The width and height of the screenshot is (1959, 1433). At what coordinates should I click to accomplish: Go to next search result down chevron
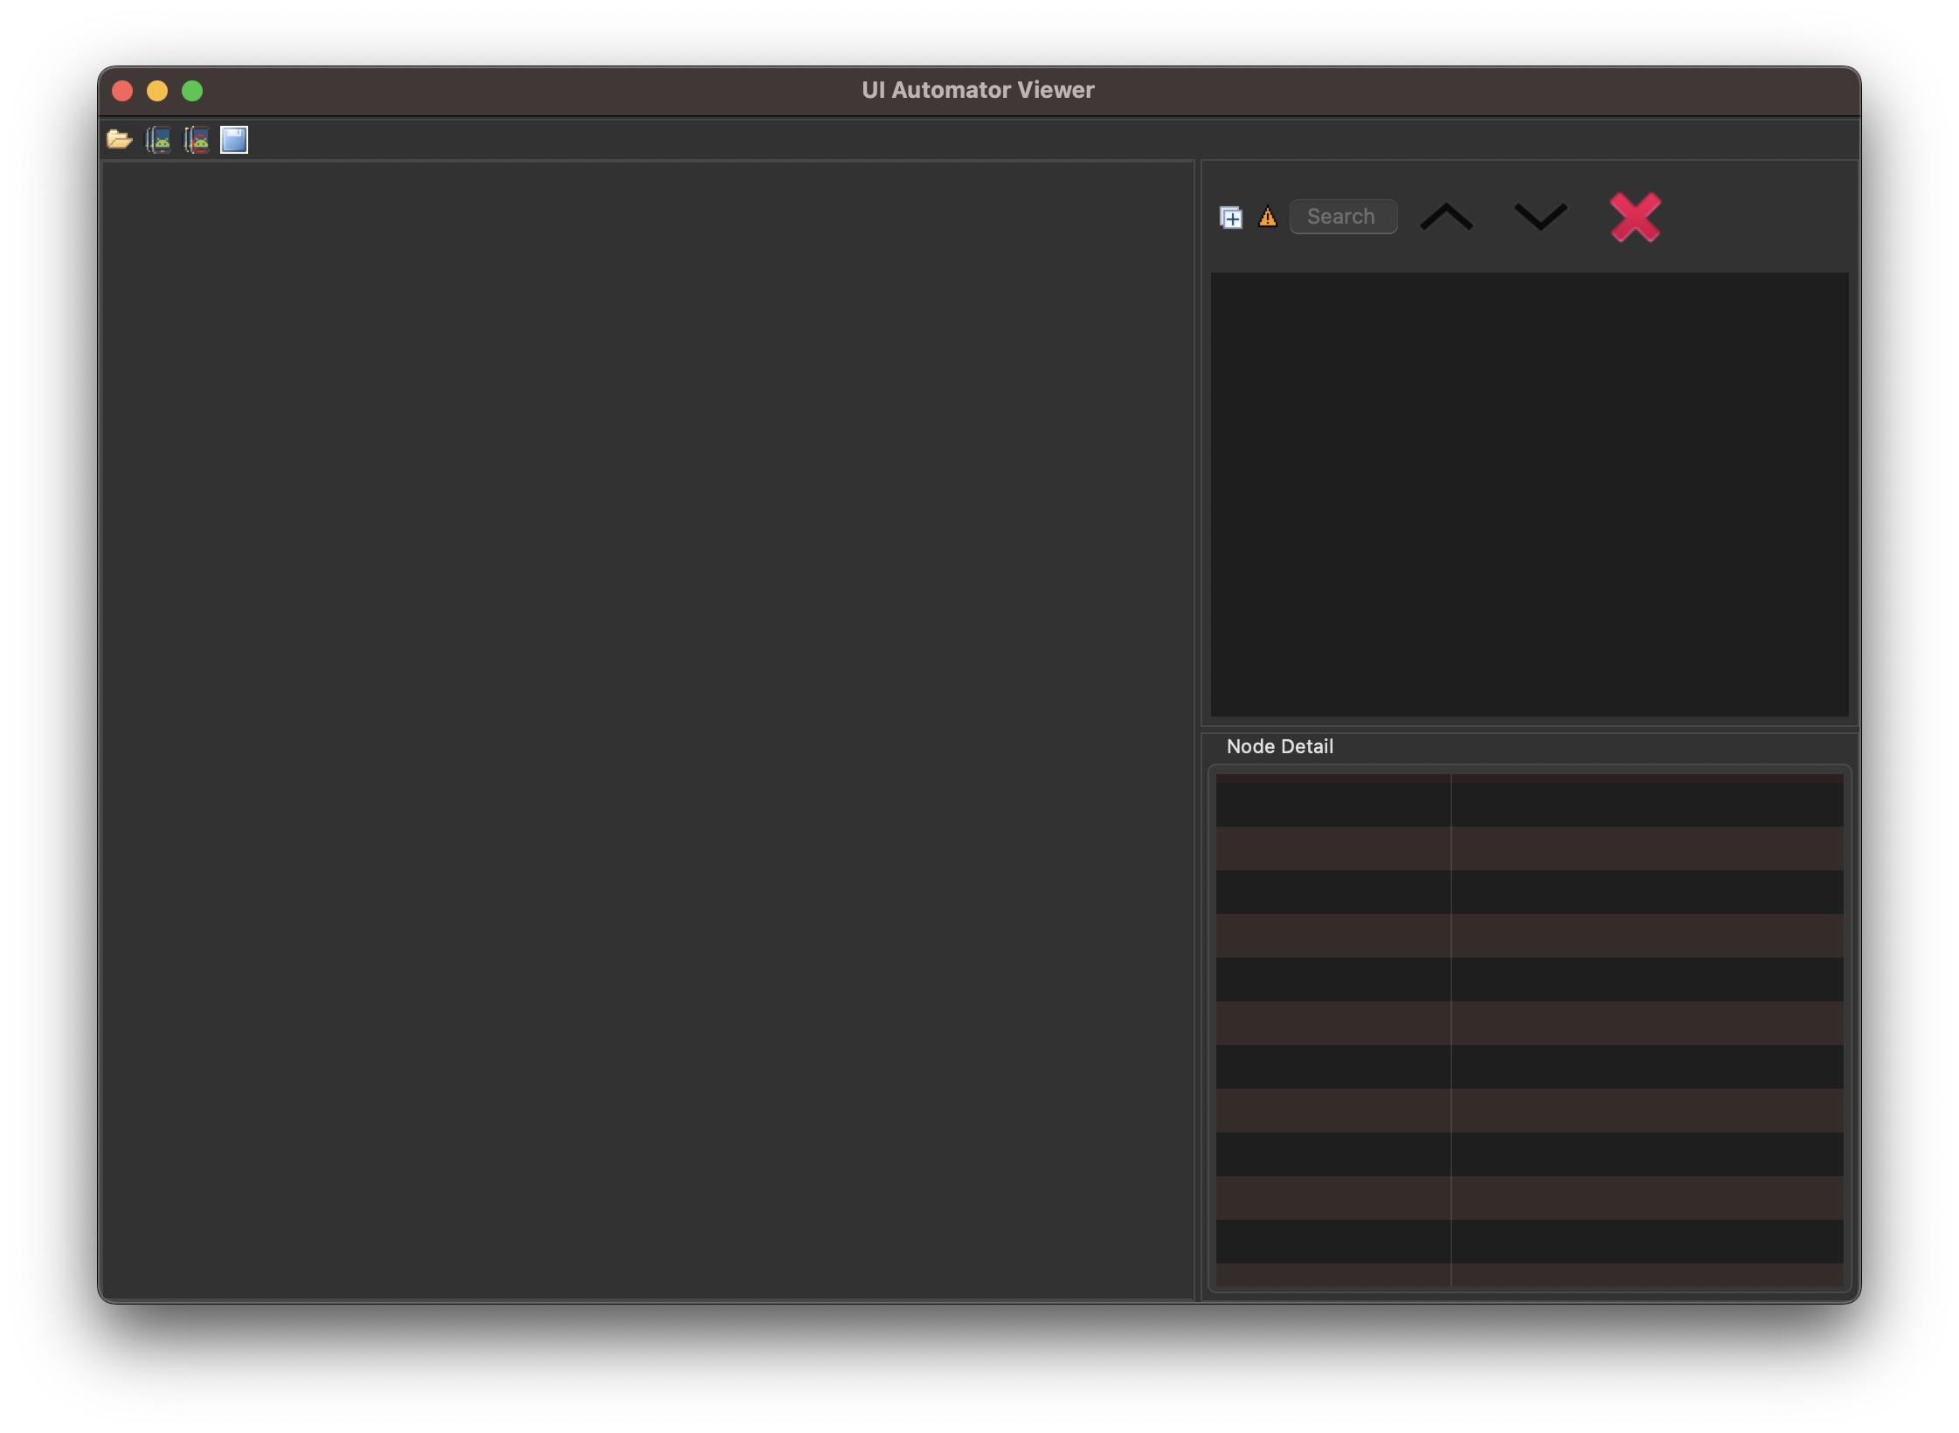click(x=1540, y=217)
